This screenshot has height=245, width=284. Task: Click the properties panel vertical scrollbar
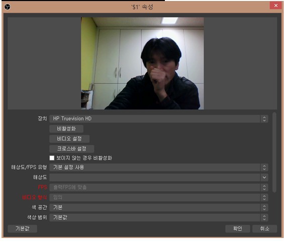274,152
